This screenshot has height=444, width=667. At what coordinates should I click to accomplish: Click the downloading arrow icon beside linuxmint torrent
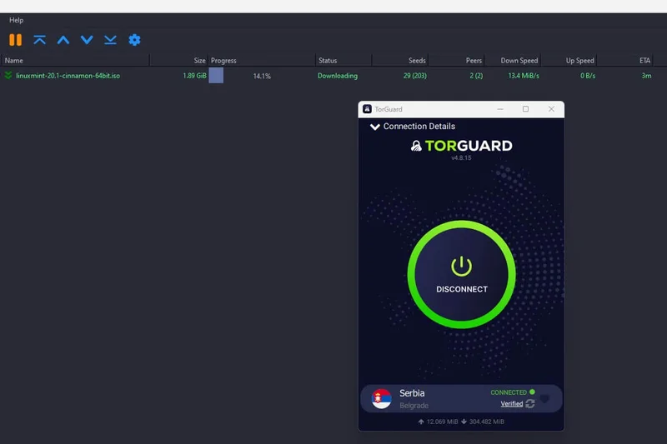(x=8, y=76)
